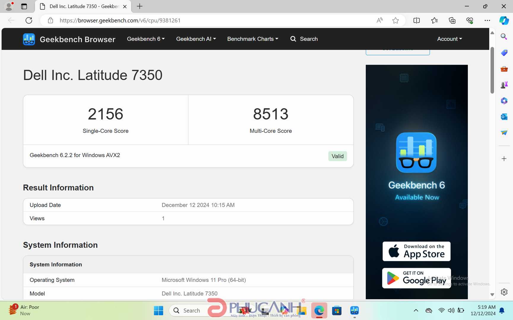Click the scrollbar down arrow
Image resolution: width=513 pixels, height=320 pixels.
(x=492, y=295)
